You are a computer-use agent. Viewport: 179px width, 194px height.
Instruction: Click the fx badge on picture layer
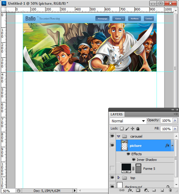(x=167, y=145)
